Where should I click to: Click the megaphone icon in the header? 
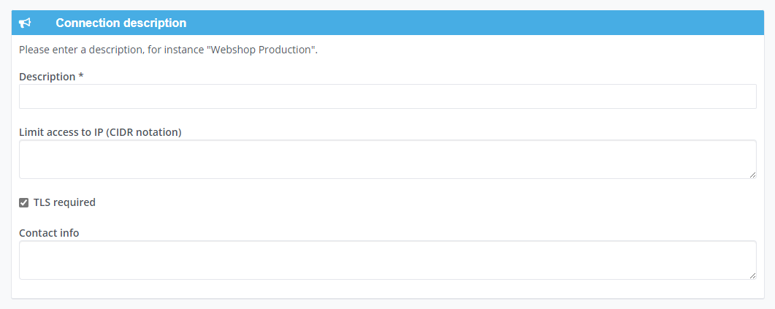(25, 23)
